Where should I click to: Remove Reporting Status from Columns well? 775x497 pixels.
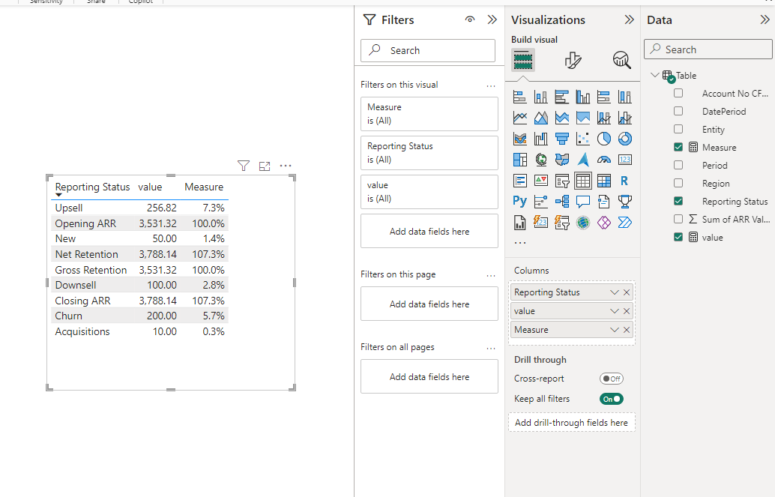coord(627,292)
